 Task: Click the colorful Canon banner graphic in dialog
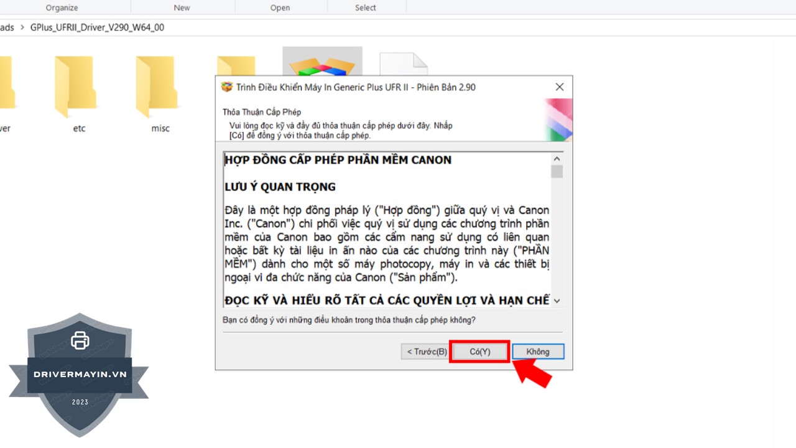click(x=558, y=119)
